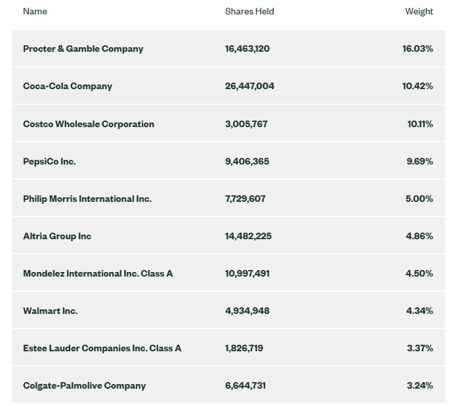Click weight 16.03%
The width and height of the screenshot is (453, 407).
pyautogui.click(x=418, y=49)
